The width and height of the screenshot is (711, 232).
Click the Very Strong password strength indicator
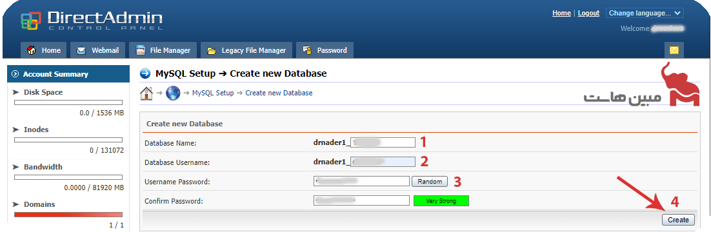(441, 200)
